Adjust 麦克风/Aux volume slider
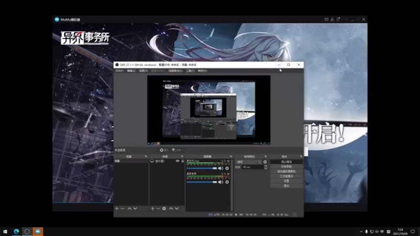The image size is (420, 236). point(202,168)
